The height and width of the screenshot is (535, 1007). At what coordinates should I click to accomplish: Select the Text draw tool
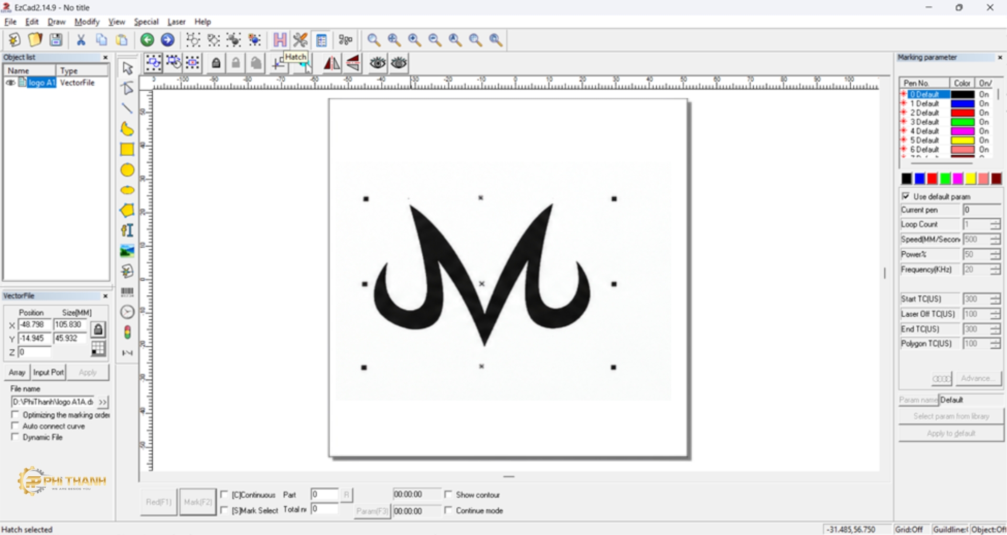click(x=127, y=231)
